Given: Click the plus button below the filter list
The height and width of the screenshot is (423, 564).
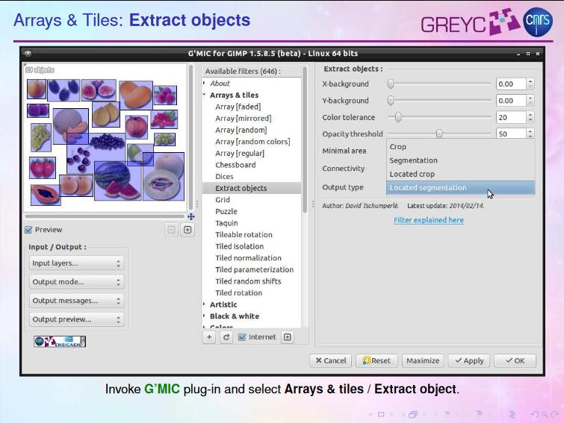Looking at the screenshot, I should (x=210, y=337).
